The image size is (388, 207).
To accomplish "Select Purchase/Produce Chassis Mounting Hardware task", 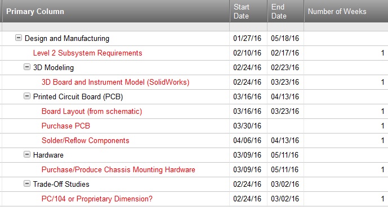I will [x=118, y=169].
